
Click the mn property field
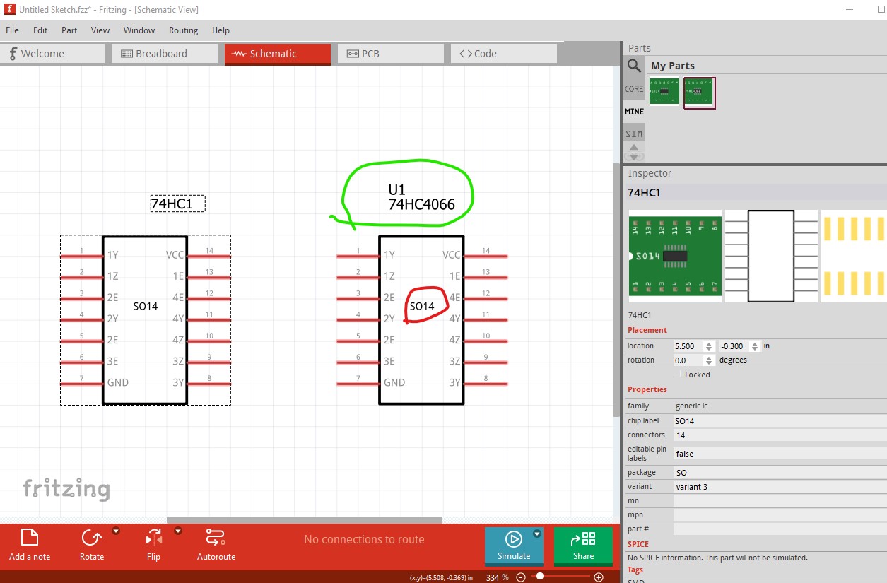[779, 500]
